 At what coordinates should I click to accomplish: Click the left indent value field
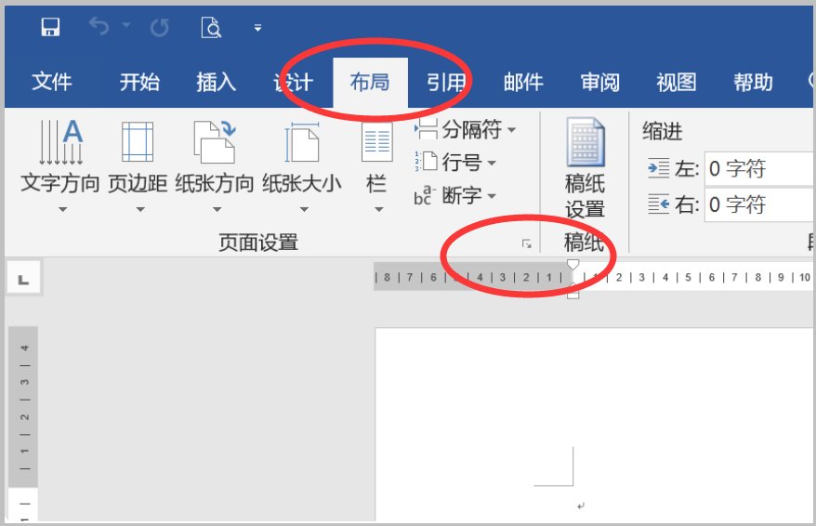click(760, 168)
